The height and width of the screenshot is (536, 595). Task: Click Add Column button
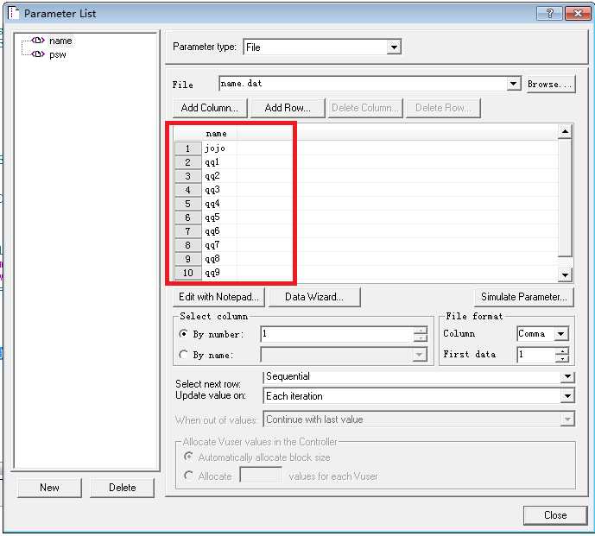click(210, 108)
